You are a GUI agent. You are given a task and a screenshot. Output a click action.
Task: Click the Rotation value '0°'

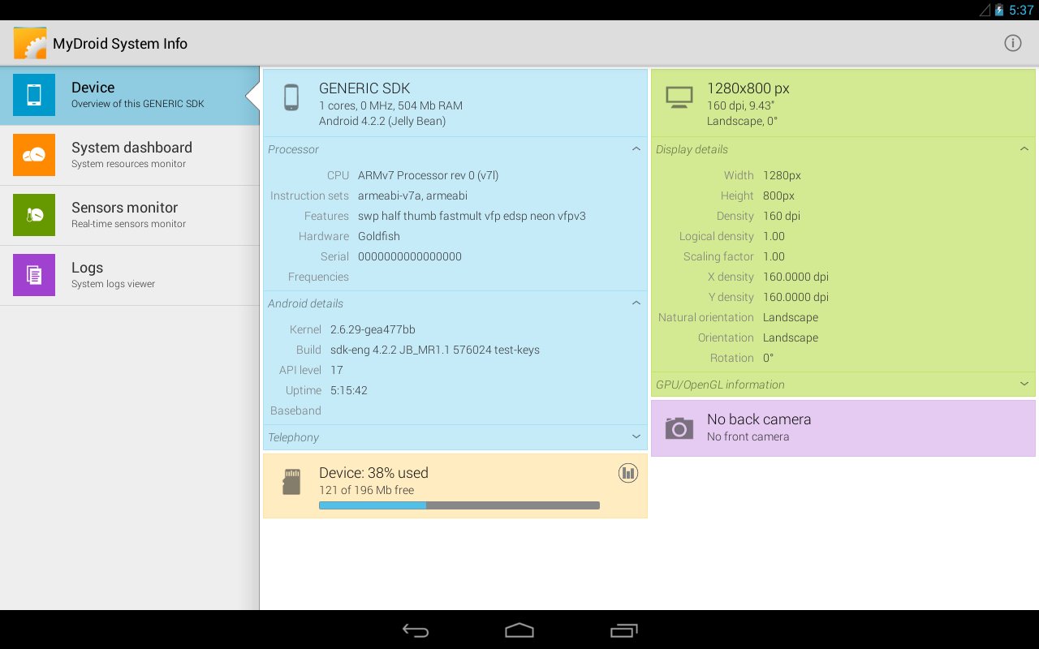click(x=769, y=358)
